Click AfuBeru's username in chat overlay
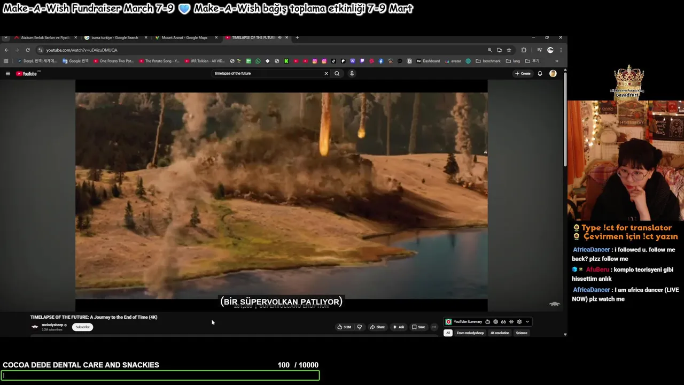 [x=597, y=270]
